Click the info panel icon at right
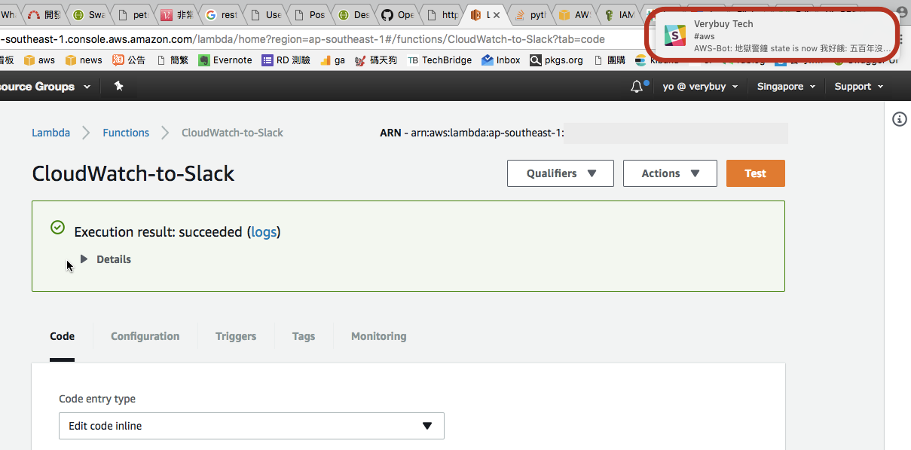The image size is (911, 450). [899, 119]
